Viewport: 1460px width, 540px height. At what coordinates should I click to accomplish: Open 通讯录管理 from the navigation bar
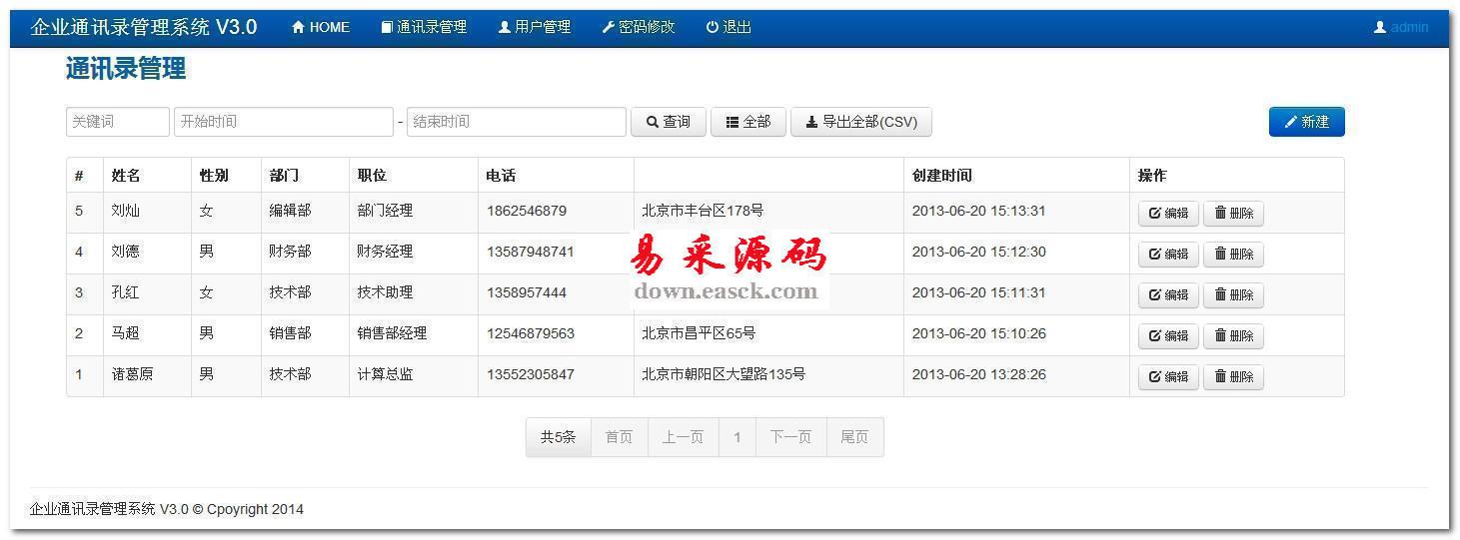point(424,28)
